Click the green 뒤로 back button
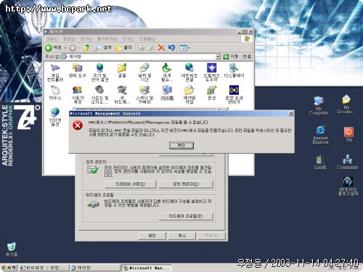Screen dimensions: 363x272 53,48
